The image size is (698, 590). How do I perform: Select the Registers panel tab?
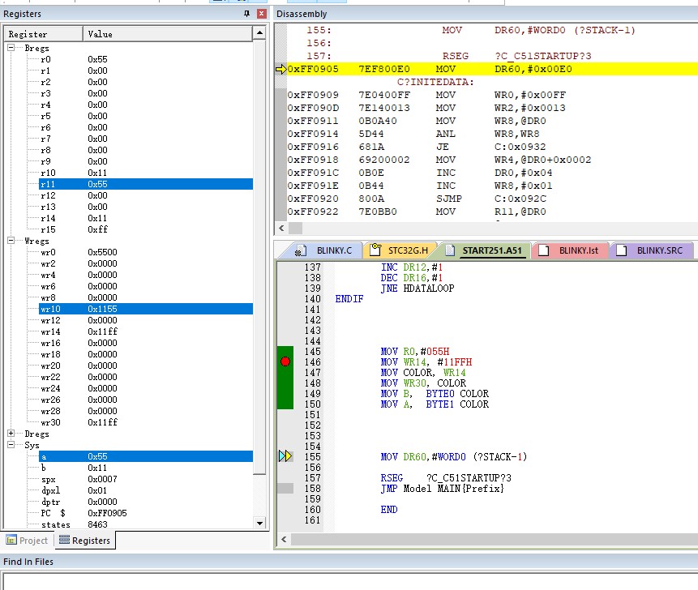point(85,541)
